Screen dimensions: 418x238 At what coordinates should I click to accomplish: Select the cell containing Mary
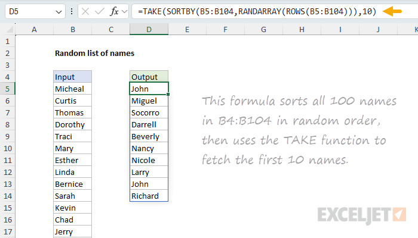coord(72,148)
